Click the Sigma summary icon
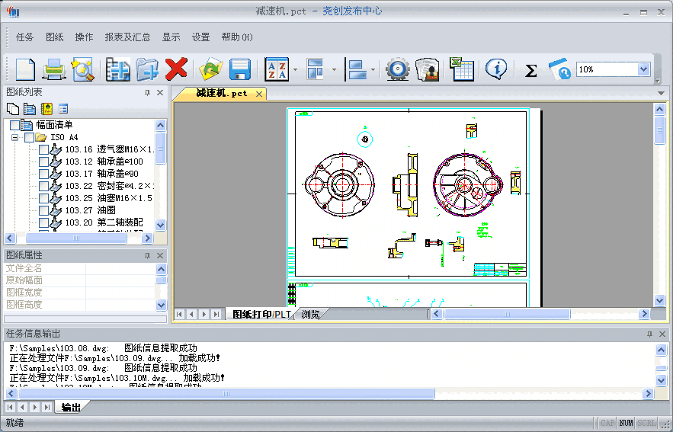673x432 pixels. click(x=531, y=70)
